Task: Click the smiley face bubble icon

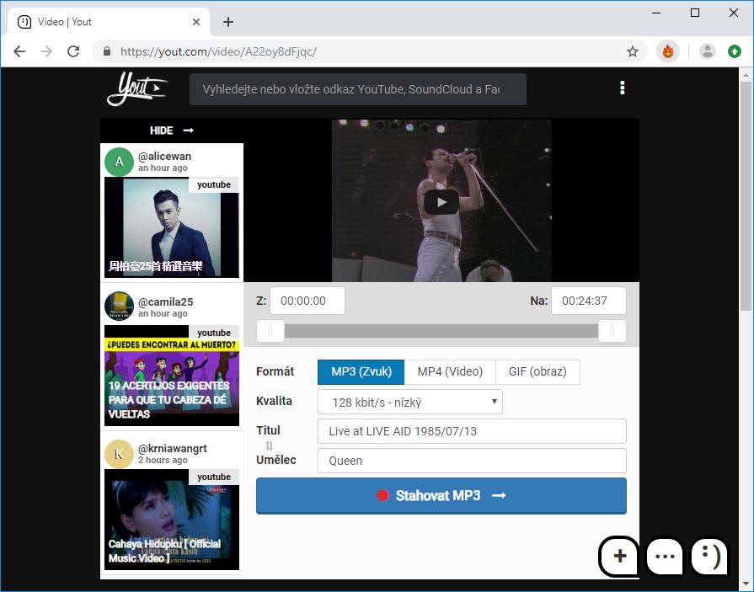Action: pos(709,557)
